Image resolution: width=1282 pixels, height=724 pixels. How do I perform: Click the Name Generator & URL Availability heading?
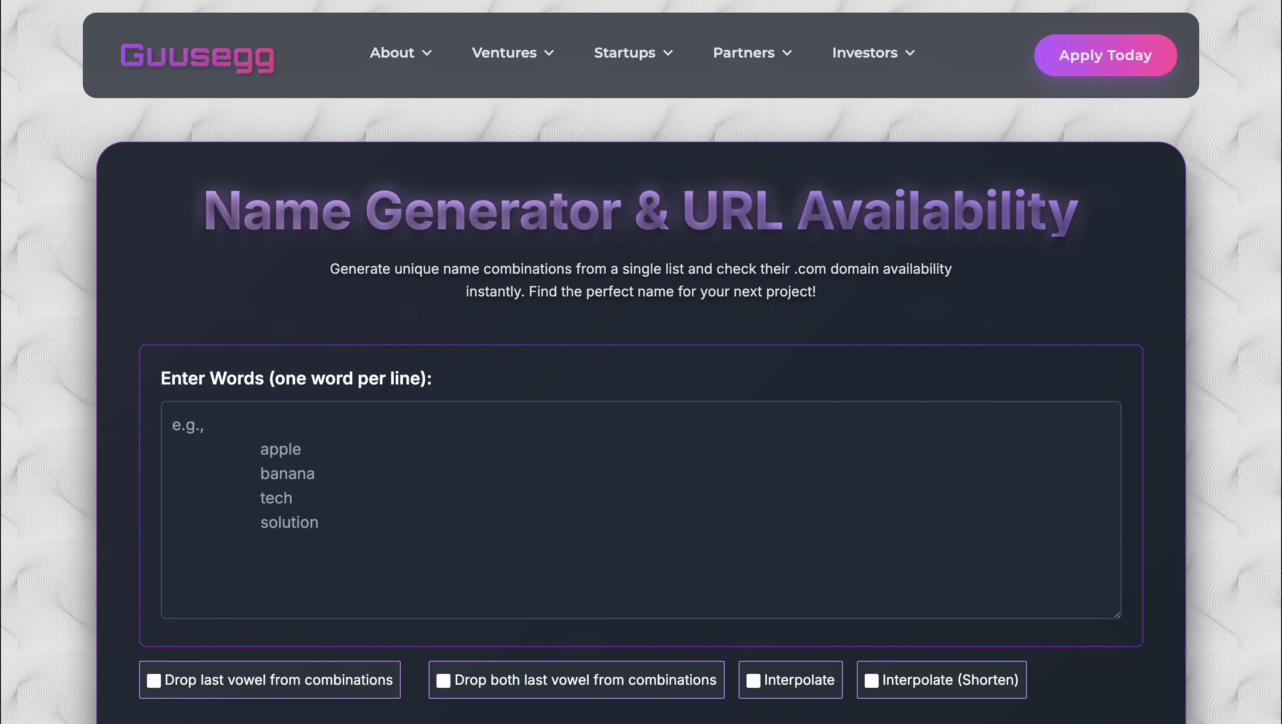tap(641, 211)
